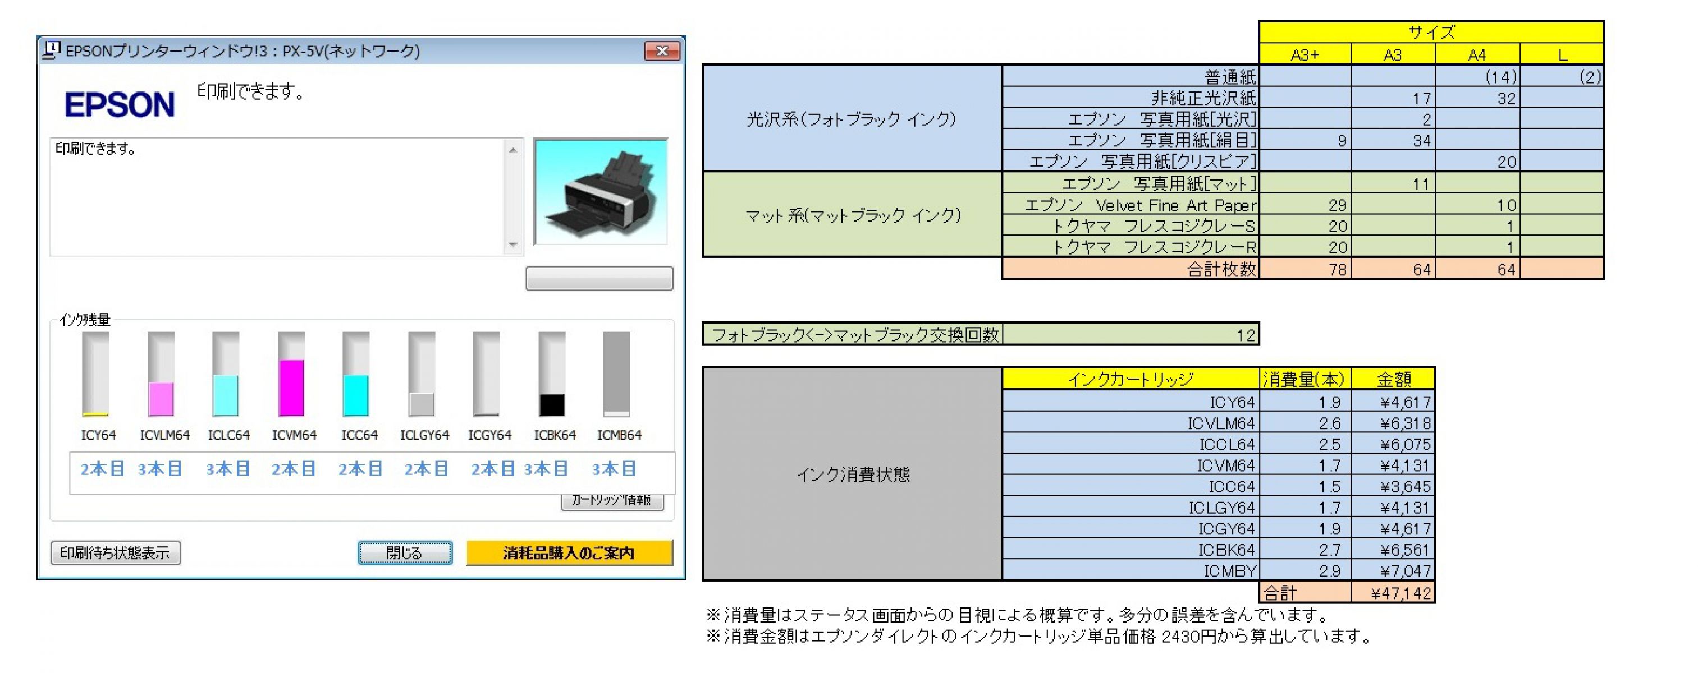Click the ICGY64 label under ink bars
1698x673 pixels.
click(x=490, y=435)
